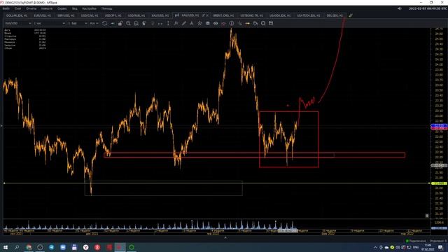Click the yellow arrow icon in toolbar
The image size is (448, 252).
(x=247, y=23)
